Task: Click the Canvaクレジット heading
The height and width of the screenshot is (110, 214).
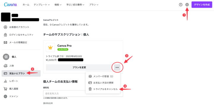Action: pyautogui.click(x=51, y=20)
